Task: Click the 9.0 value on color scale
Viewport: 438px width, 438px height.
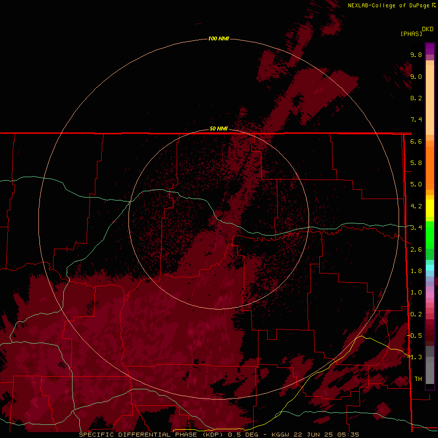Action: 416,76
